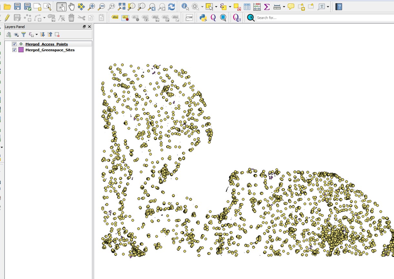
Task: Zoom to layer
Action: 141,6
